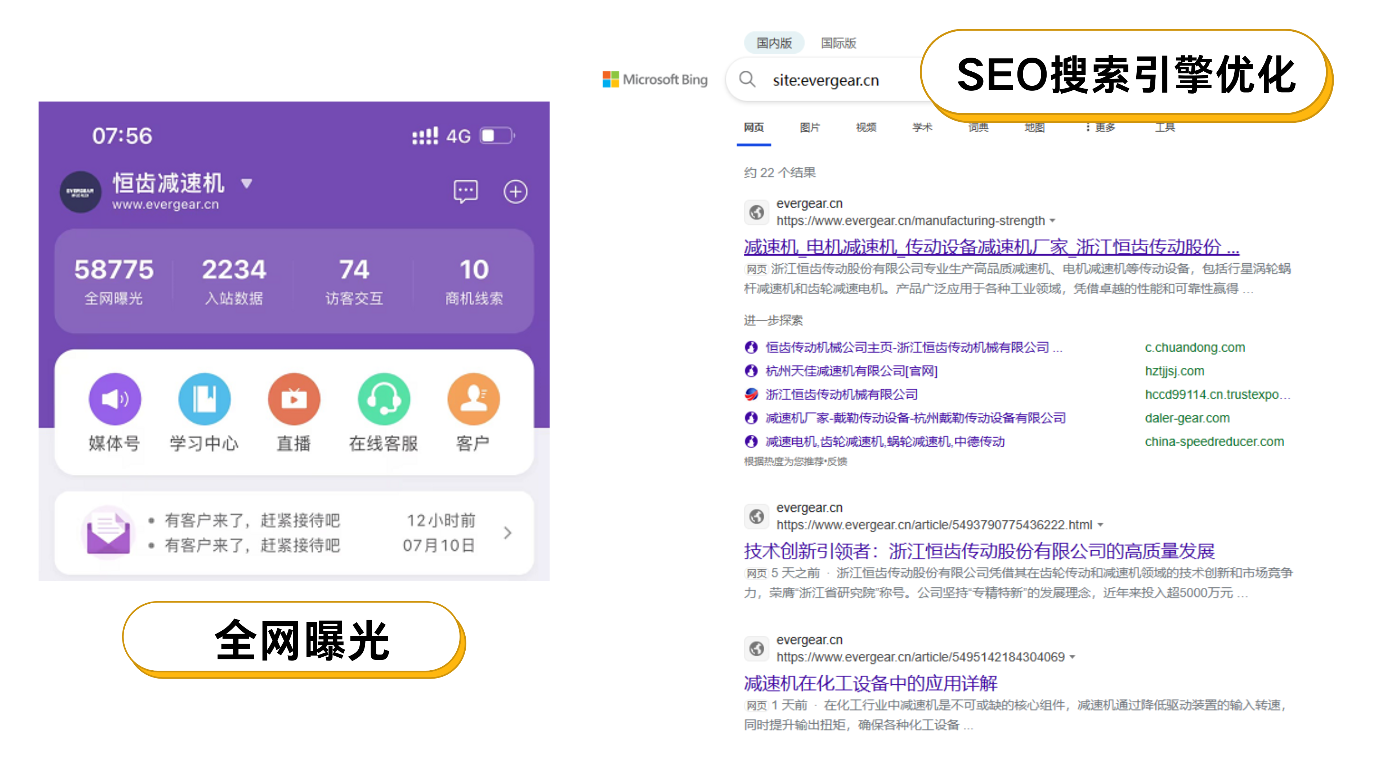Image resolution: width=1383 pixels, height=778 pixels.
Task: Click the Microsoft Bing logo
Action: (x=655, y=80)
